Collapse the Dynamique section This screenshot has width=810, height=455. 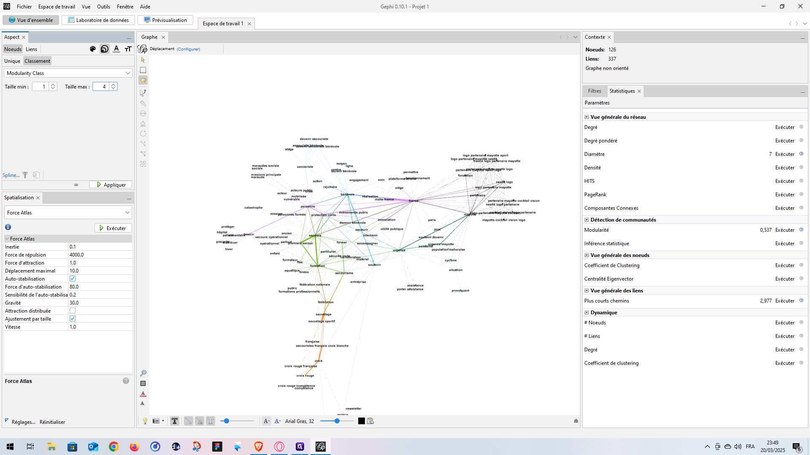pos(586,313)
